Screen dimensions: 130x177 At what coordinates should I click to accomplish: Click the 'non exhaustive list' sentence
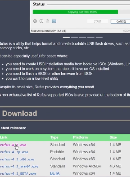click(65, 95)
